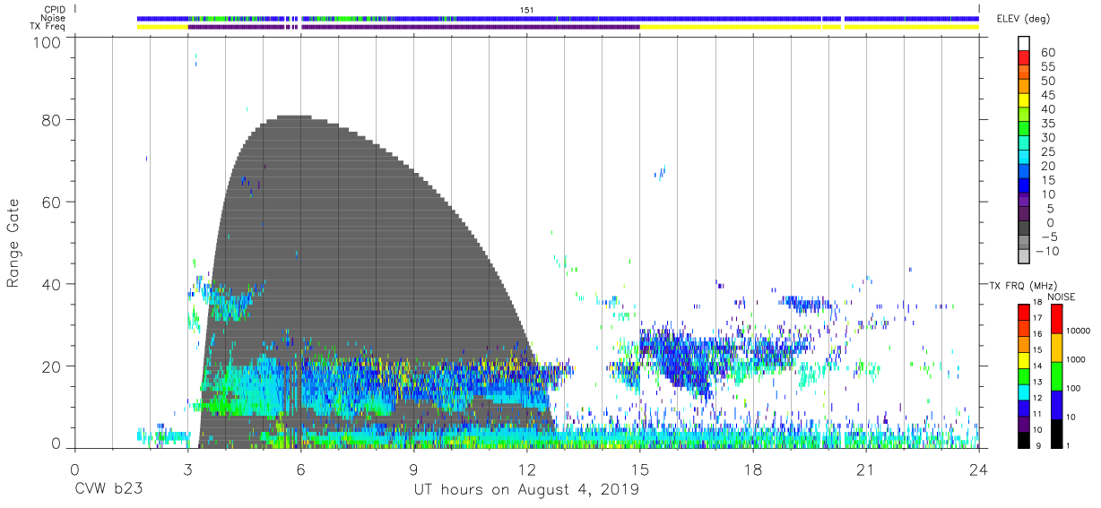
Task: Click the x-axis tick label '24'
Action: coord(978,469)
